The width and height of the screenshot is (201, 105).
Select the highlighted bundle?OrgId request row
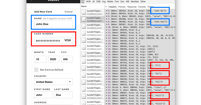tap(92, 19)
